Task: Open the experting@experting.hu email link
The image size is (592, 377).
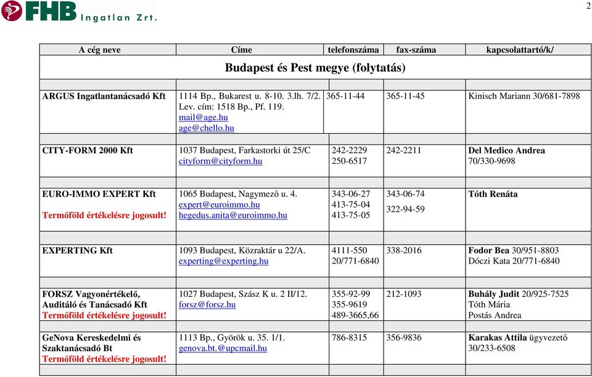Action: [x=223, y=261]
